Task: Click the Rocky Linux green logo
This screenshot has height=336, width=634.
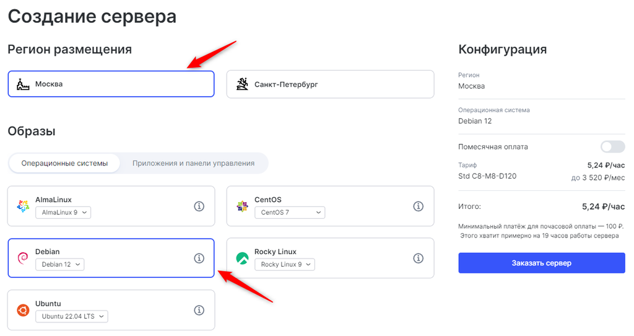Action: (x=242, y=258)
